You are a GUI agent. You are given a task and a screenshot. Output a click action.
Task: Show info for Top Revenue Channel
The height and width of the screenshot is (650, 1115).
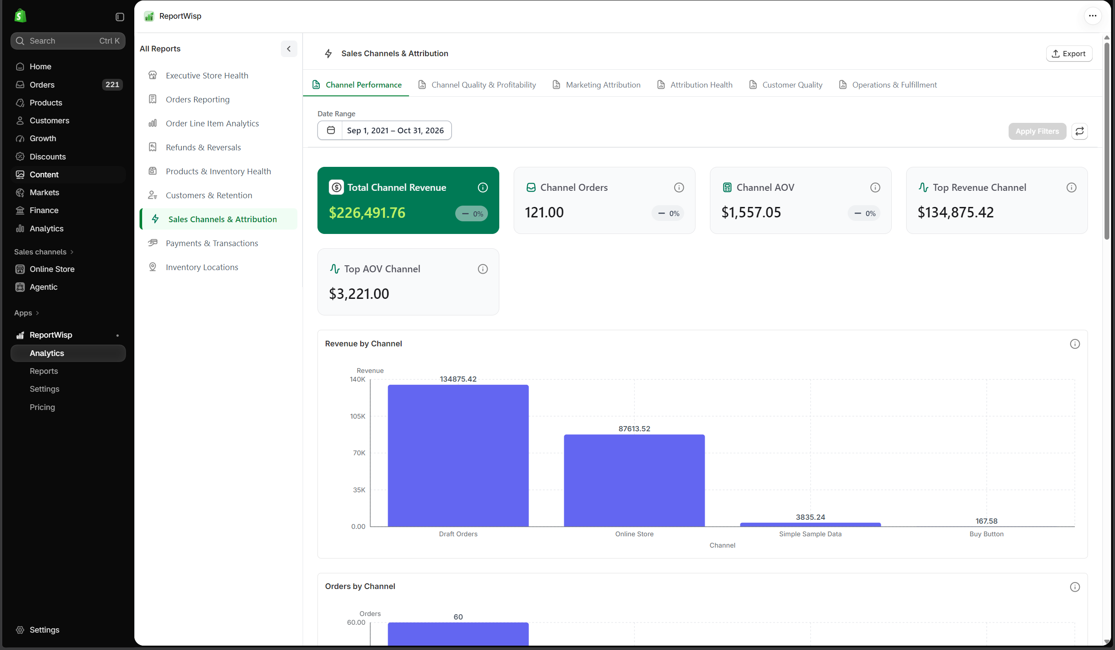click(x=1071, y=187)
